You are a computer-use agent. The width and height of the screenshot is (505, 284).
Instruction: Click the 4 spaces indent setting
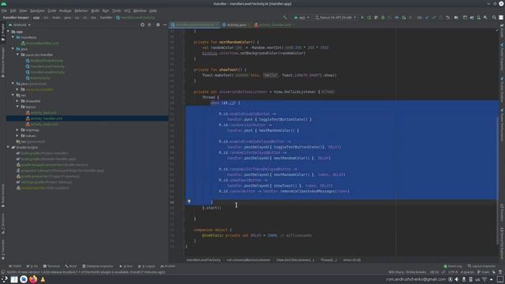point(467,272)
